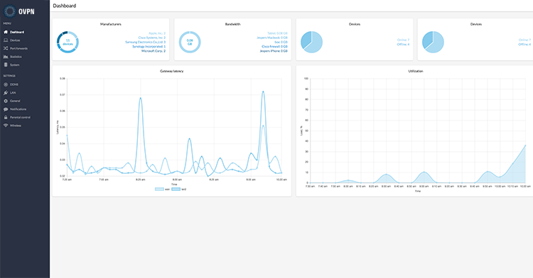The height and width of the screenshot is (278, 533).
Task: Open Devices via its laptop icon
Action: (6, 40)
